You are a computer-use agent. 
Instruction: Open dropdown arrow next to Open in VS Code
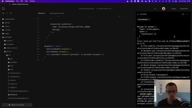31,105
